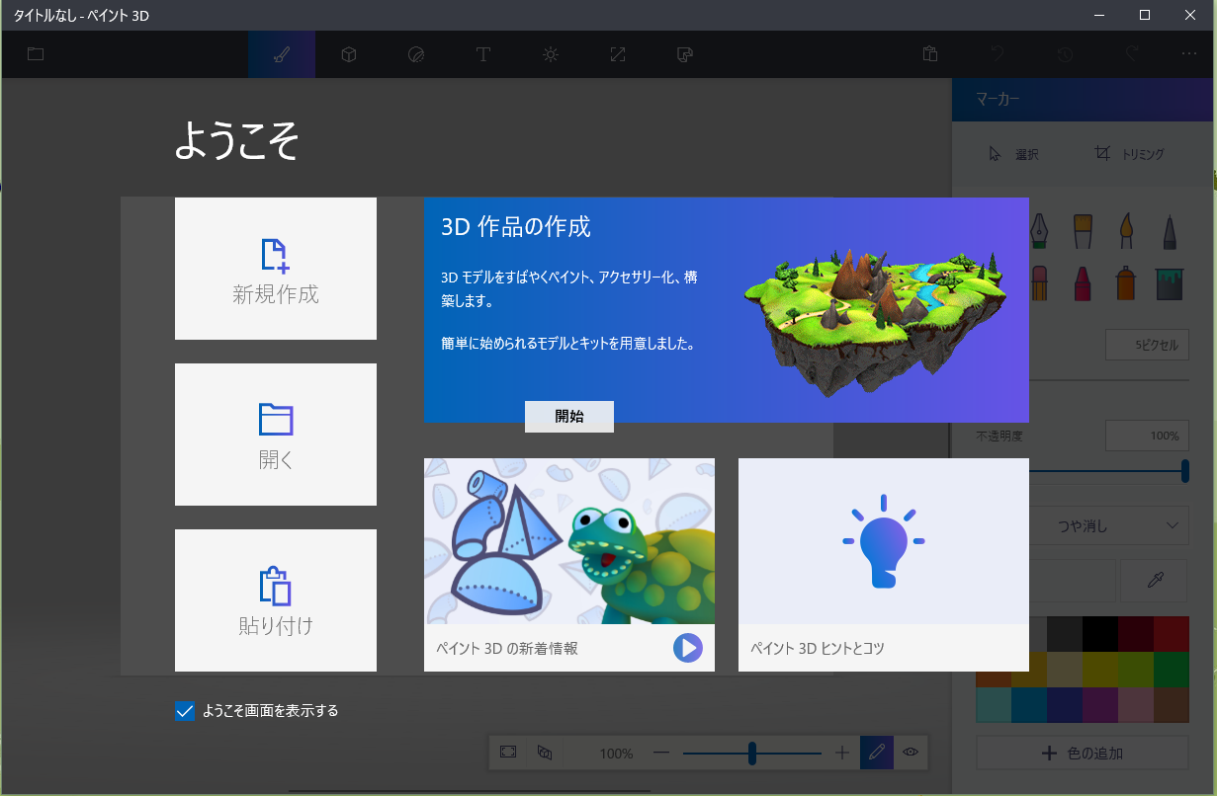This screenshot has width=1217, height=796.
Task: Select the Calligraphy pen brush
Action: (1038, 231)
